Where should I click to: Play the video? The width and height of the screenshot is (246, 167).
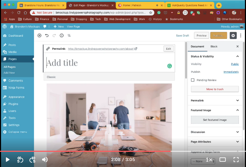tap(7, 160)
